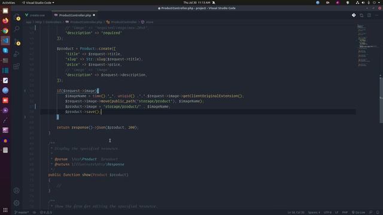Click the Controllers folder breadcrumb
This screenshot has height=215, width=383.
[53, 22]
